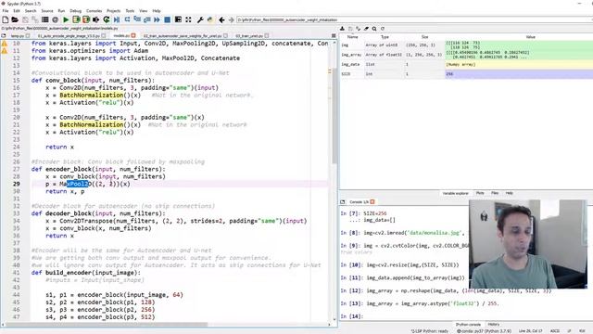
Task: Search variables magnifier icon
Action: click(x=374, y=29)
